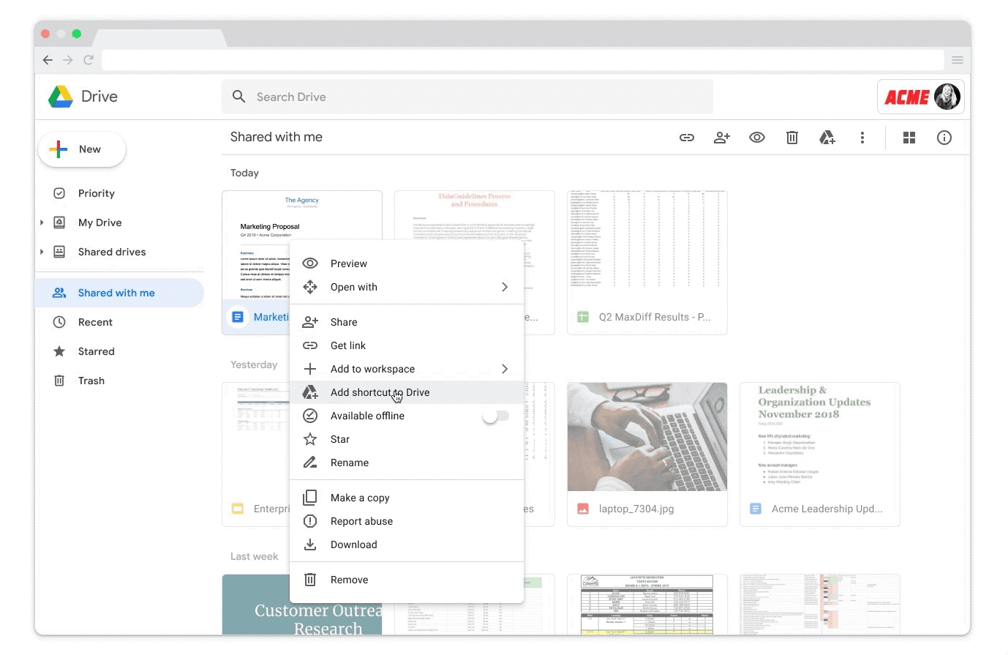Click the share person icon in toolbar
This screenshot has width=1008, height=655.
tap(721, 138)
